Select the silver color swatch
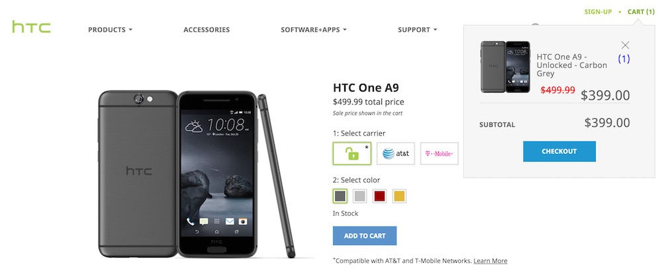Screen dimensions: 662x276 click(359, 196)
